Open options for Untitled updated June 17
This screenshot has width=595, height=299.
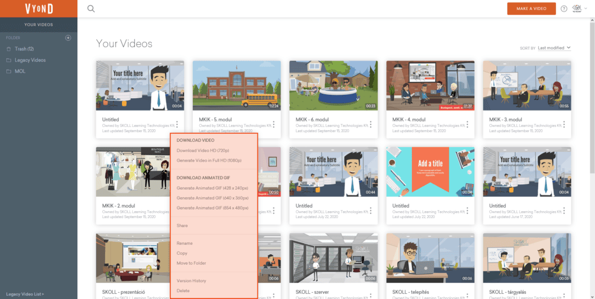point(564,211)
